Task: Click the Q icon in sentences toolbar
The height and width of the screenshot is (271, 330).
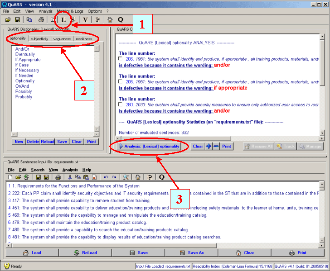Action: point(162,177)
